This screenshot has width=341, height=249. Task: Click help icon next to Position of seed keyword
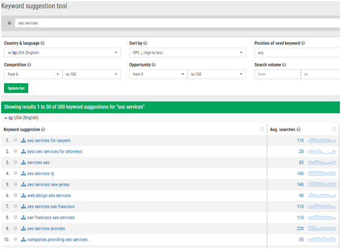(303, 43)
